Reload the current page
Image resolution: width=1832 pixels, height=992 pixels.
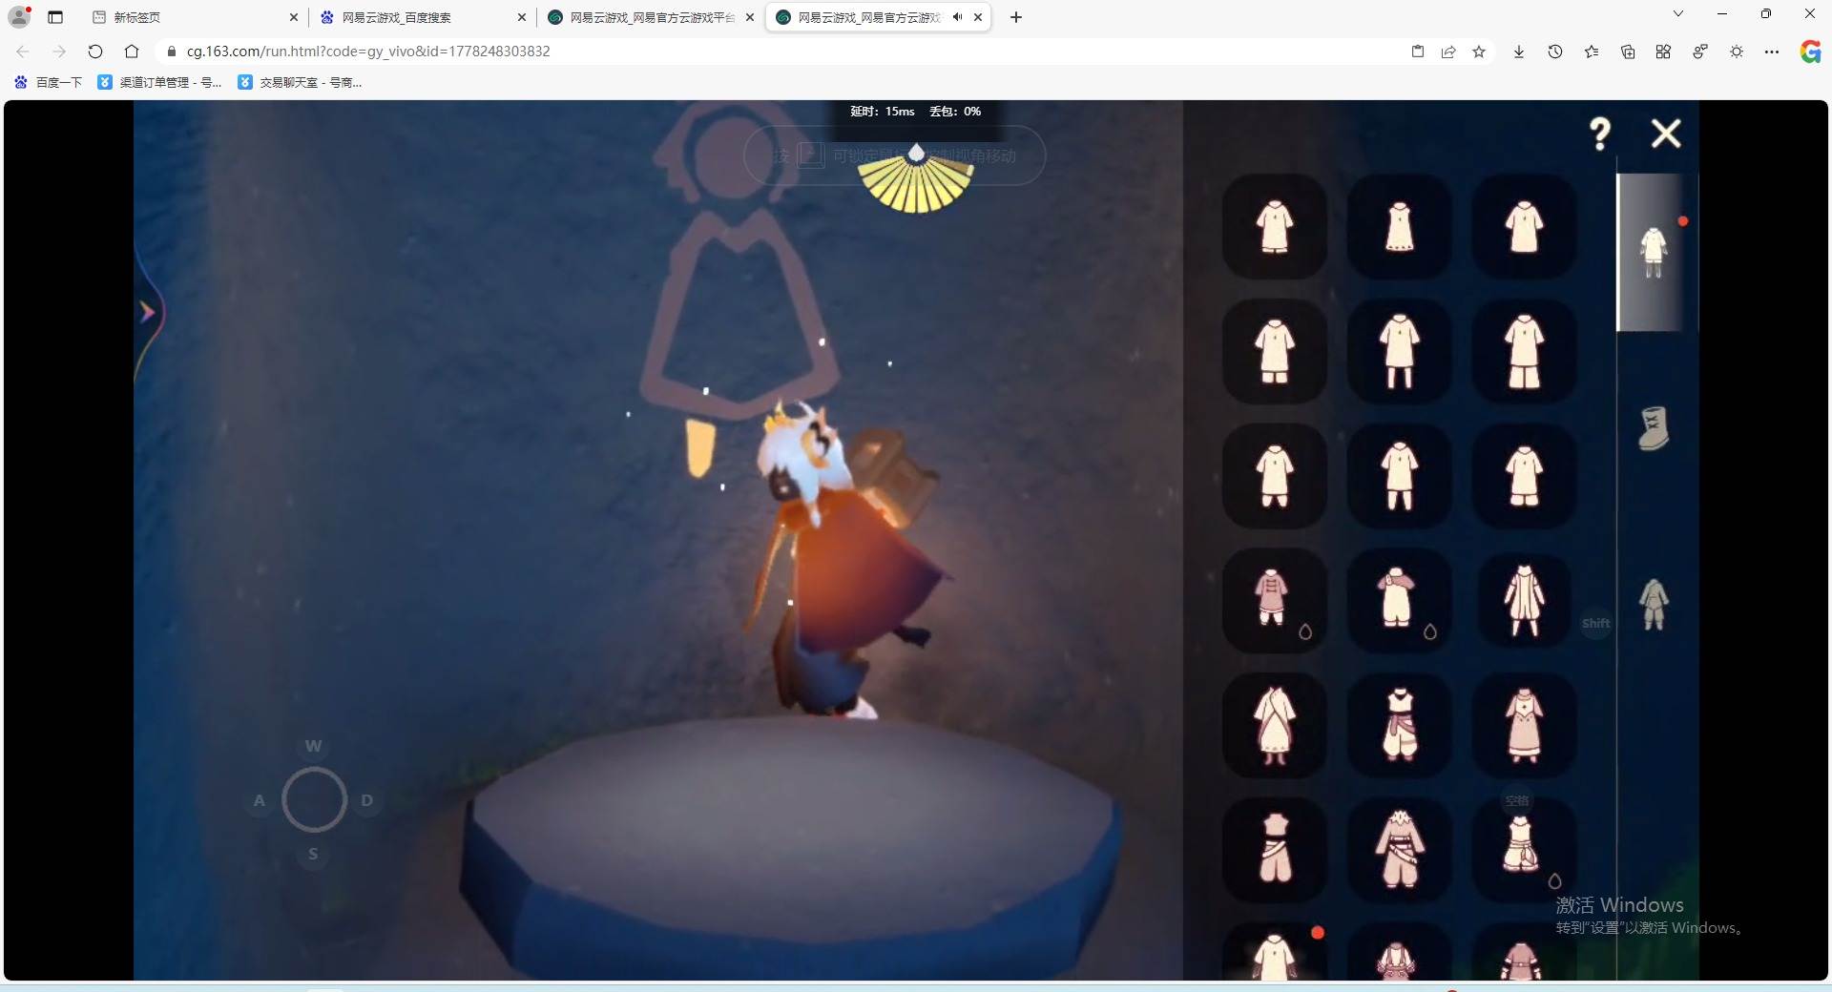(95, 52)
